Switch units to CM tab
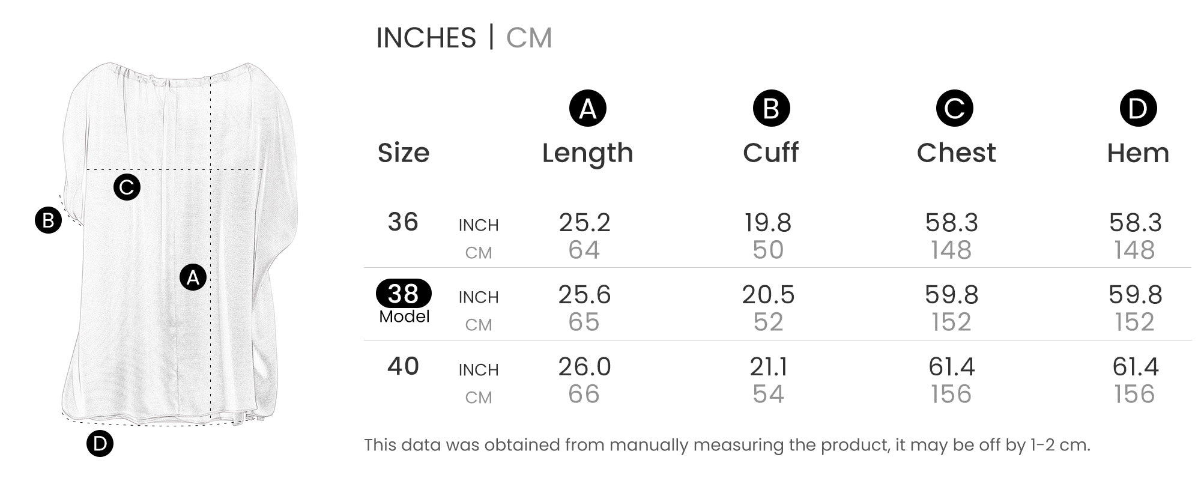1201x484 pixels. point(528,38)
